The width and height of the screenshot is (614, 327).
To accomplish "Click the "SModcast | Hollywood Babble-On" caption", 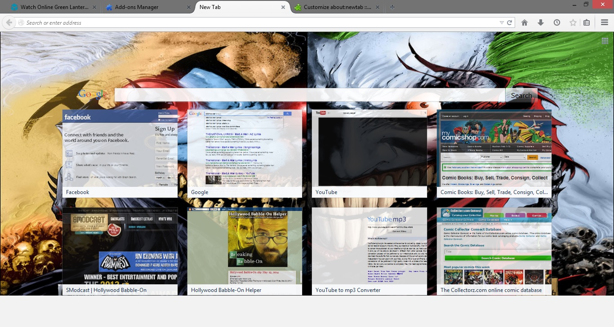I will point(106,290).
